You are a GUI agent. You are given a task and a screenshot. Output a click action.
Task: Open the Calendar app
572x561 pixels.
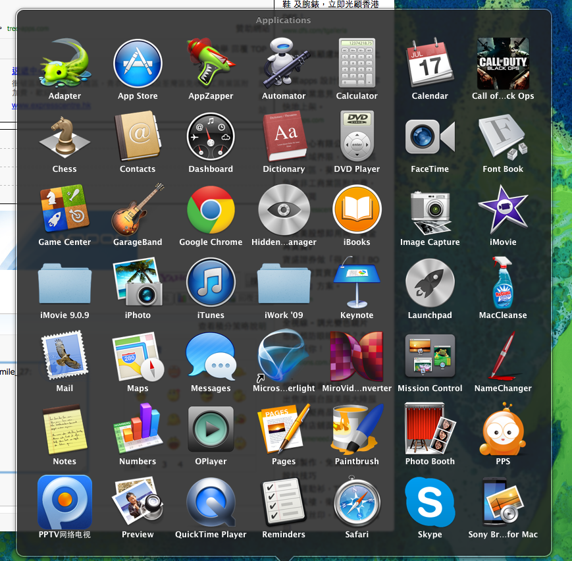(430, 63)
